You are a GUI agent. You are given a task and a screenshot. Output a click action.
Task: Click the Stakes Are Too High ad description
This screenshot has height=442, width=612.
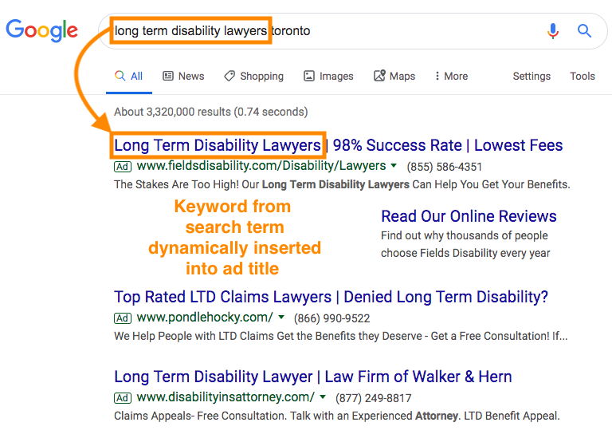point(342,184)
